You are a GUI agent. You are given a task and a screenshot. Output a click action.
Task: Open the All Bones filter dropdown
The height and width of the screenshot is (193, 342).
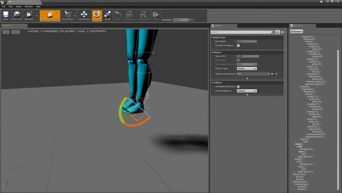pos(296,31)
